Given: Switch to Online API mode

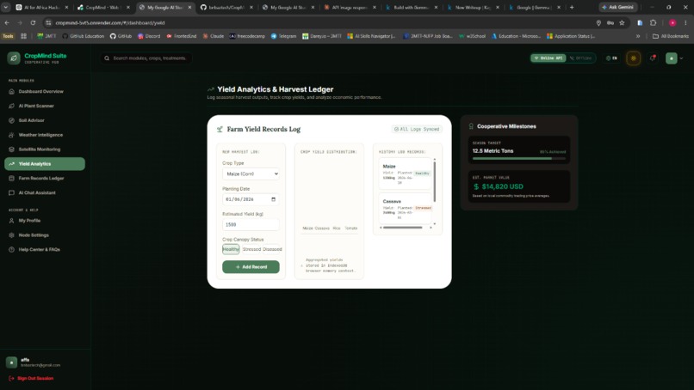Looking at the screenshot, I should click(548, 58).
